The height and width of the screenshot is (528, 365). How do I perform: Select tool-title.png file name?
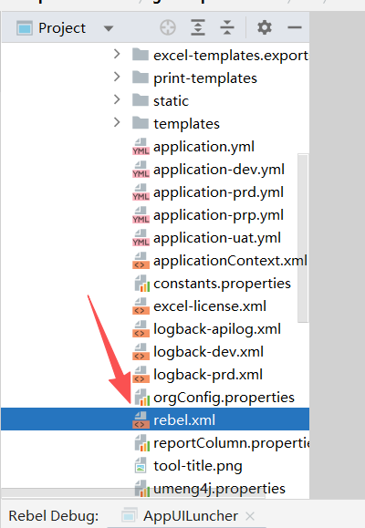pos(198,466)
